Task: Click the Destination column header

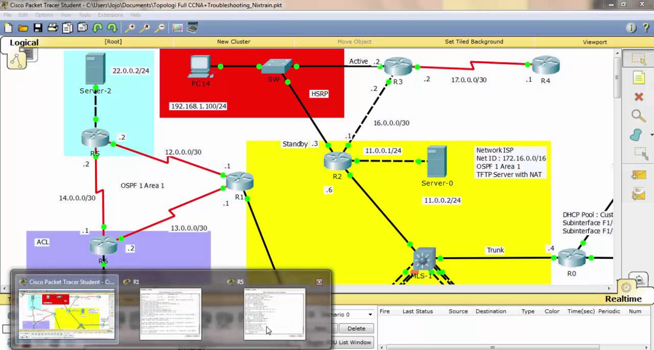Action: click(x=491, y=311)
